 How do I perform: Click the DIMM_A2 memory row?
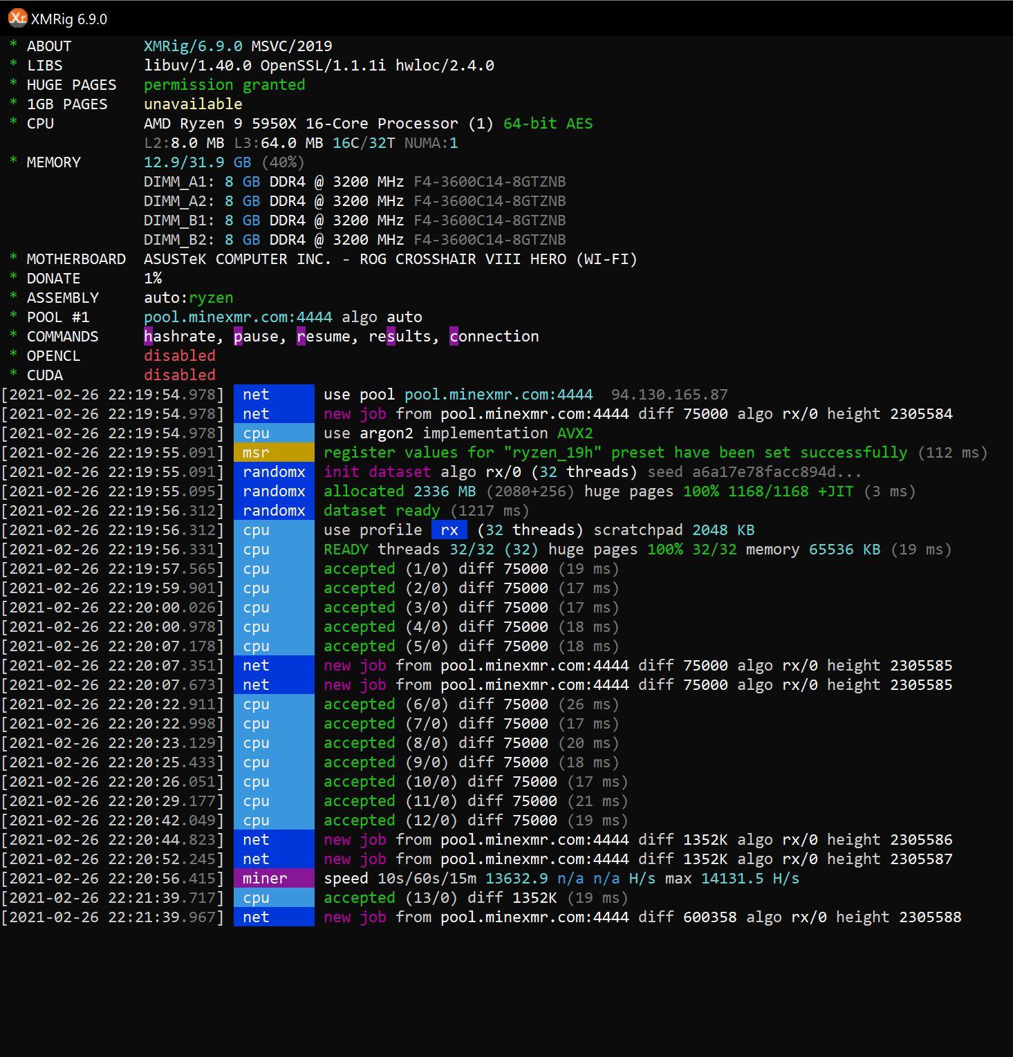click(x=355, y=200)
